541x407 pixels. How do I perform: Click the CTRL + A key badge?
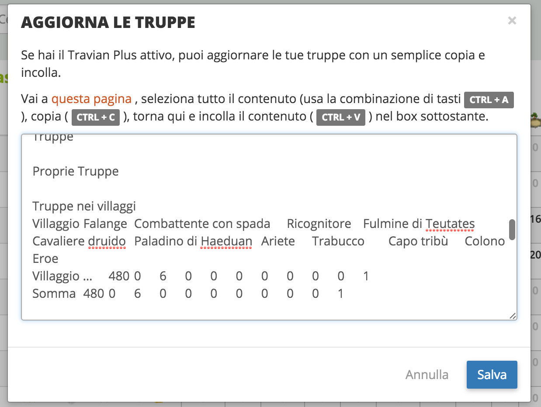point(489,100)
